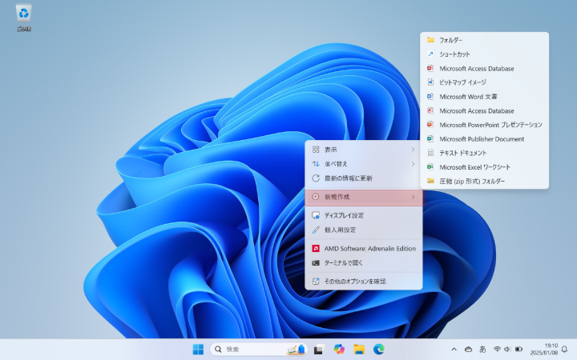Launch Microsoft Edge from the taskbar
577x360 pixels.
coord(379,350)
